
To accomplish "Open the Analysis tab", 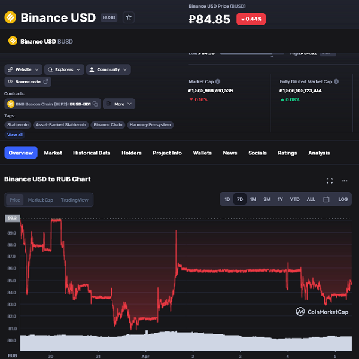I will pyautogui.click(x=319, y=153).
